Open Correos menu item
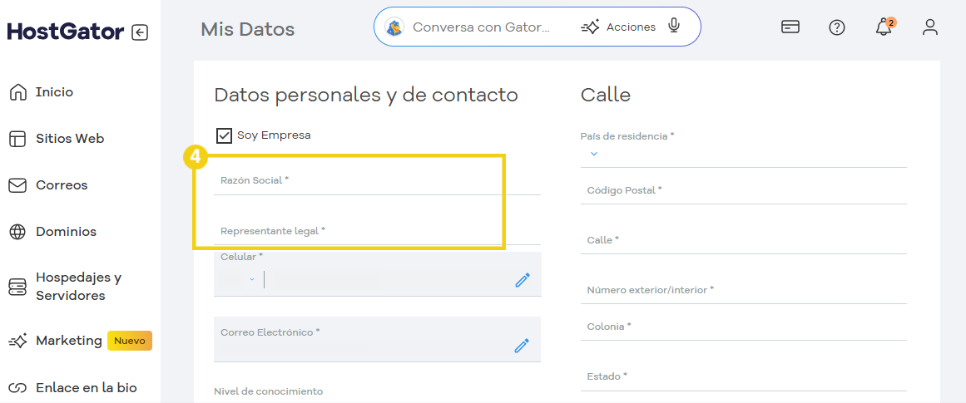Viewport: 966px width, 403px height. coord(62,185)
